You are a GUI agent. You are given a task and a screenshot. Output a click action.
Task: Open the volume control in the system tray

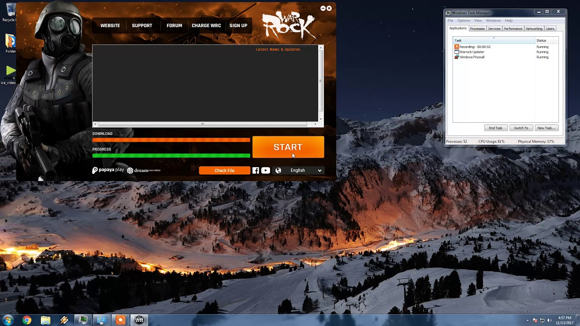[x=549, y=320]
